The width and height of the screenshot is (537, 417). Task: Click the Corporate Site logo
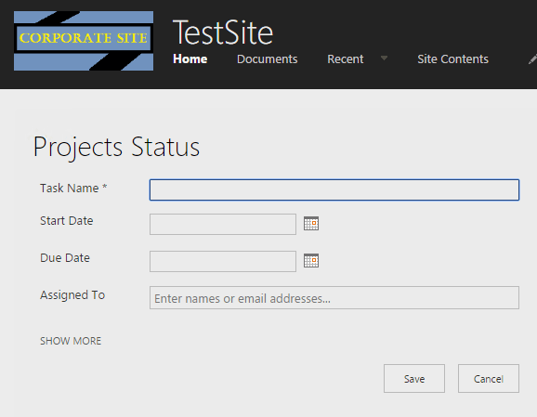84,41
